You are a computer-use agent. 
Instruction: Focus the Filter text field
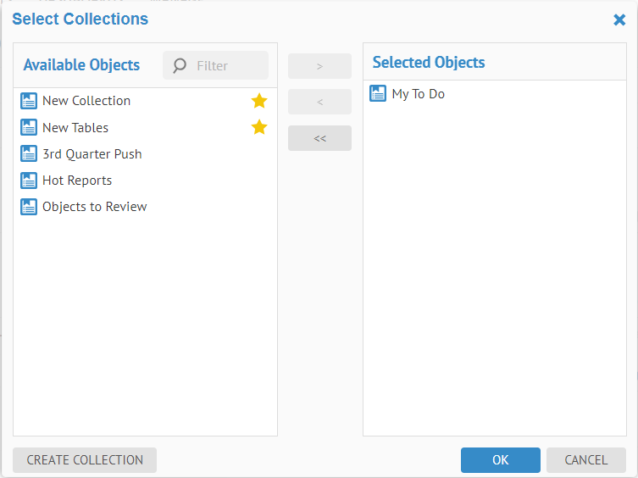(227, 65)
